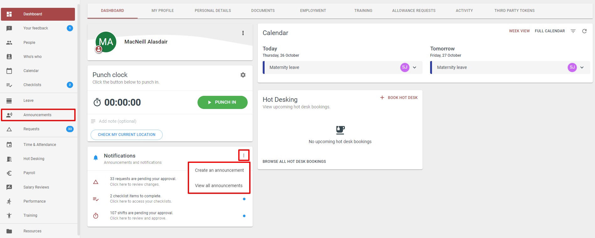The height and width of the screenshot is (238, 595).
Task: Click the Training person icon
Action: pos(9,215)
